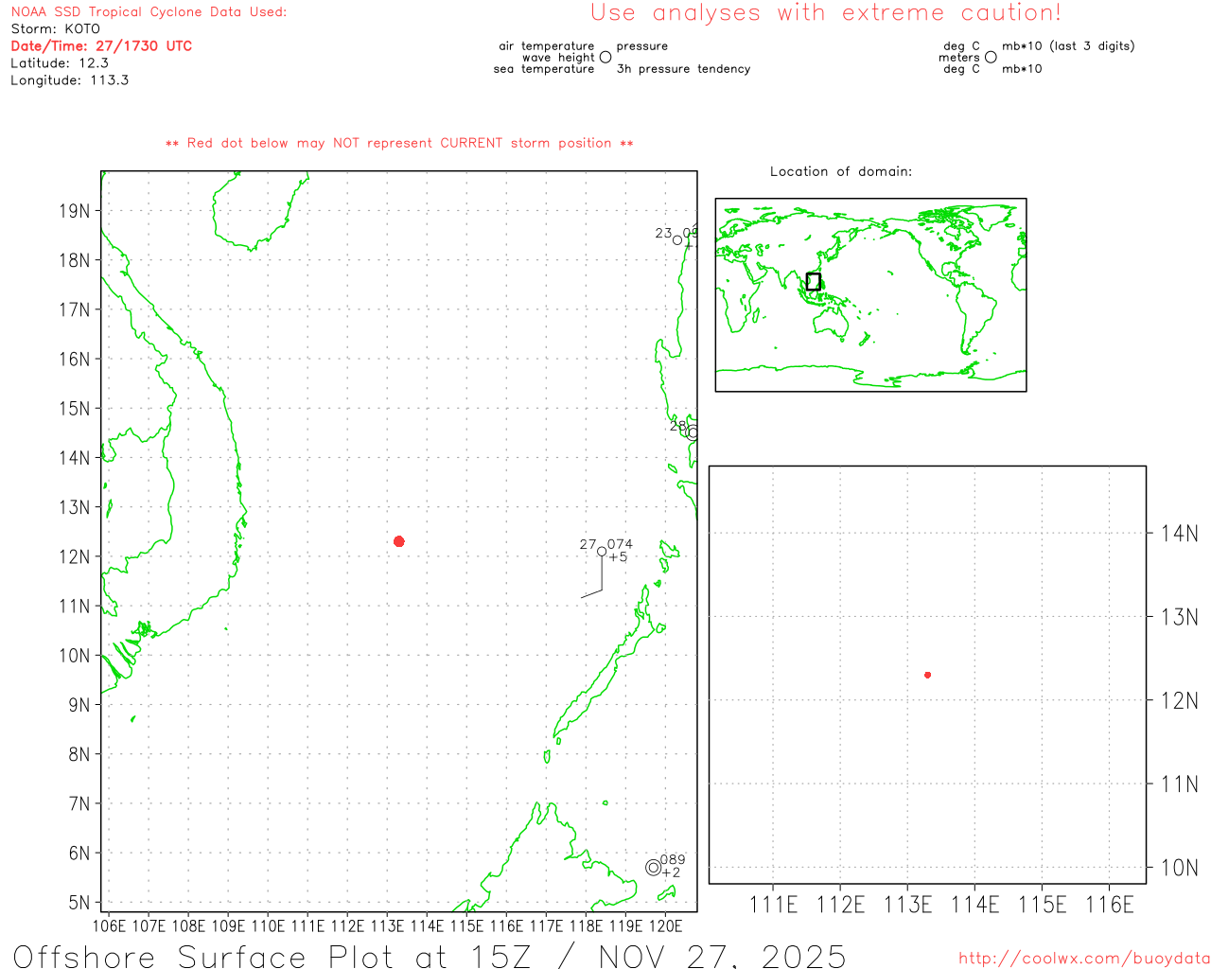Click the world map domain thumbnail
Screen dimensions: 1211x969
870,295
